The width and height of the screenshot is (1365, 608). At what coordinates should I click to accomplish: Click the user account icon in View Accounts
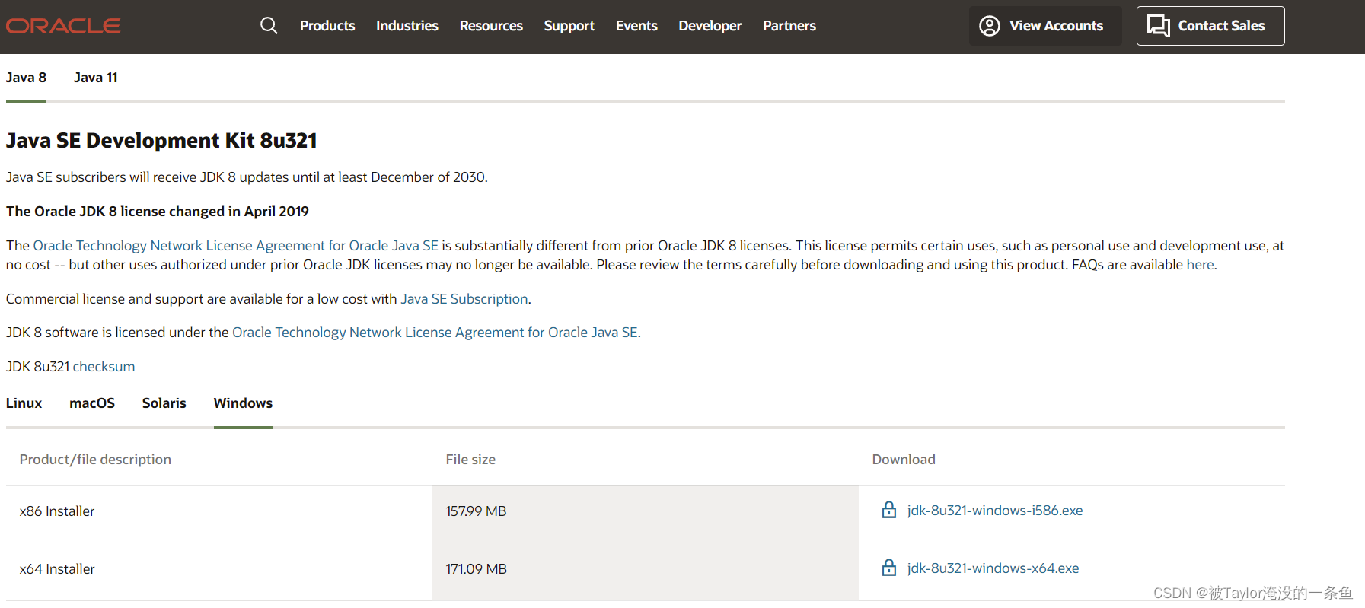989,26
